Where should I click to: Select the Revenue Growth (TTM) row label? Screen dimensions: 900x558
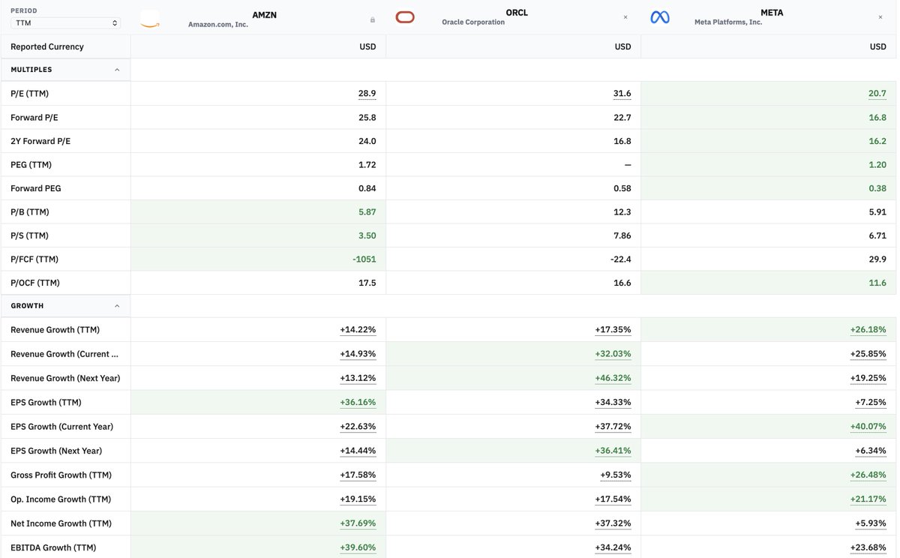click(55, 330)
